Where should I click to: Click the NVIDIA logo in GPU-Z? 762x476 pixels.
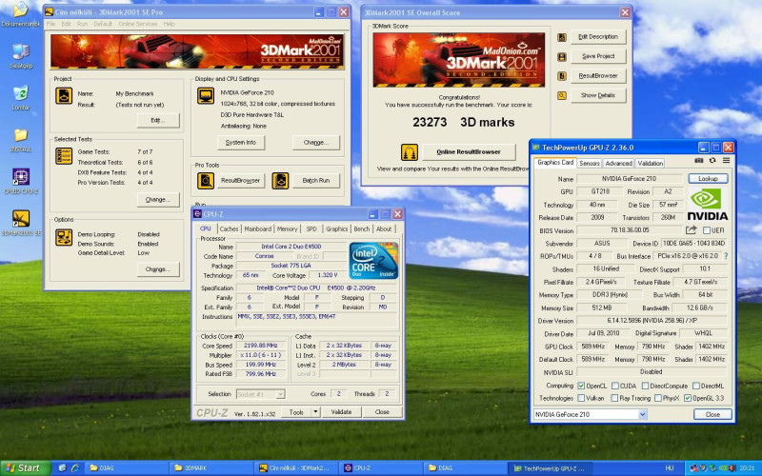pos(707,205)
